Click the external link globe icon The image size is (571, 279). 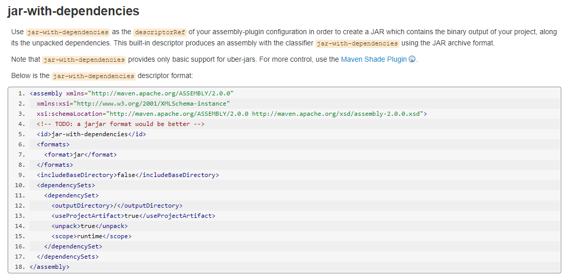(x=412, y=59)
